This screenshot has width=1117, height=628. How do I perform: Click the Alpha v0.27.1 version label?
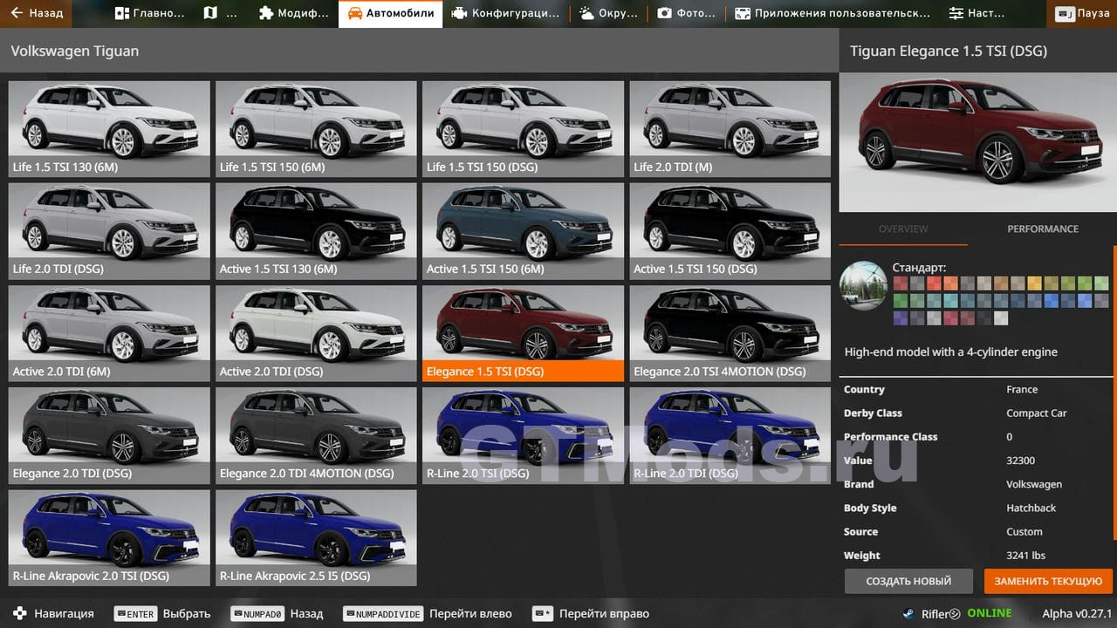click(x=1077, y=613)
